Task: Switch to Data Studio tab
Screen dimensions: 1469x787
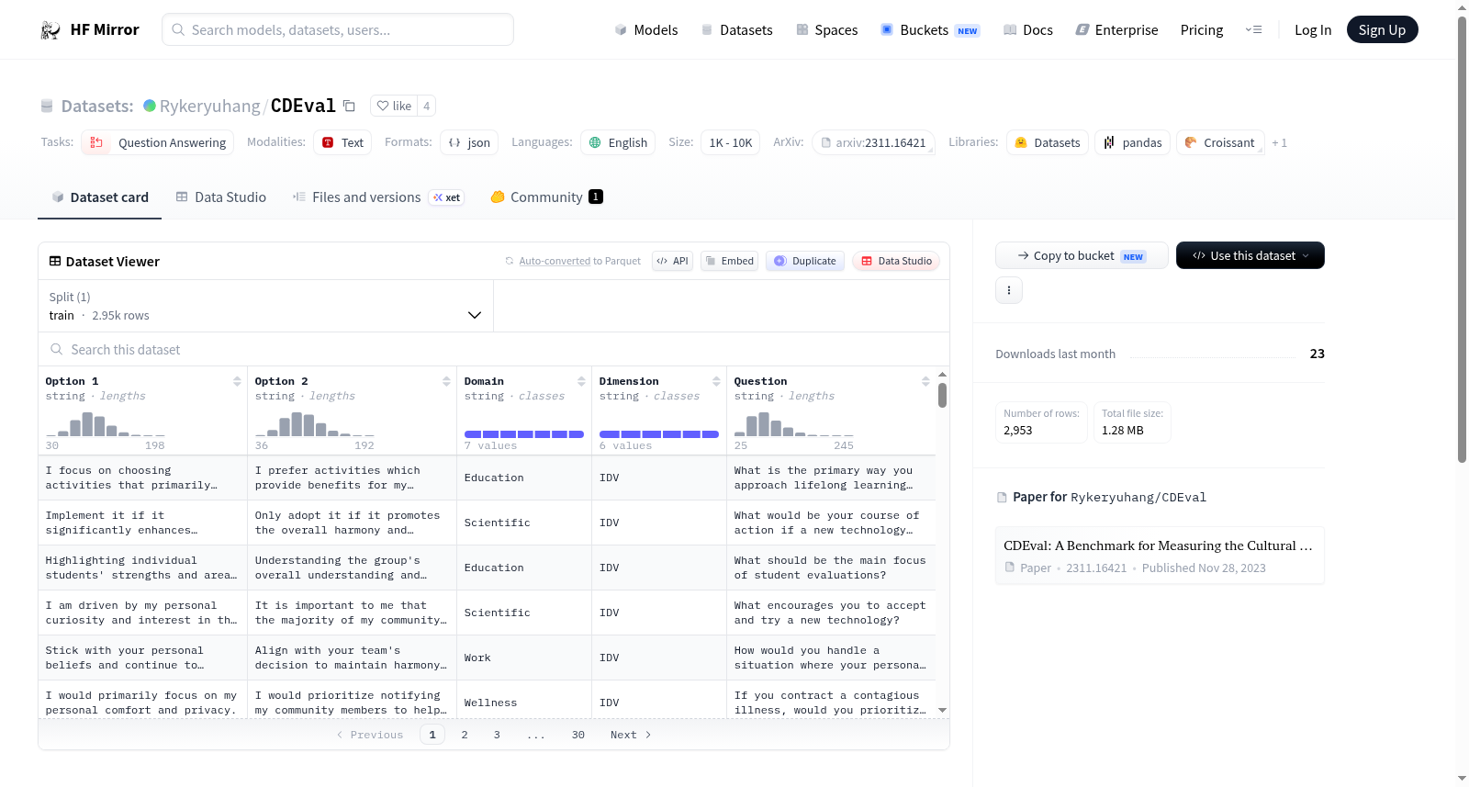Action: pos(220,197)
